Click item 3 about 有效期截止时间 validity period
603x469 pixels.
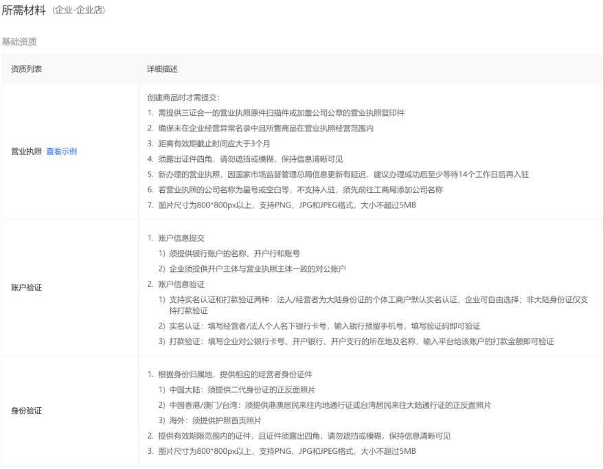[220, 143]
